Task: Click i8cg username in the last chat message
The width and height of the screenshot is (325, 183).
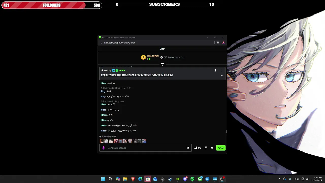Action: tap(103, 131)
